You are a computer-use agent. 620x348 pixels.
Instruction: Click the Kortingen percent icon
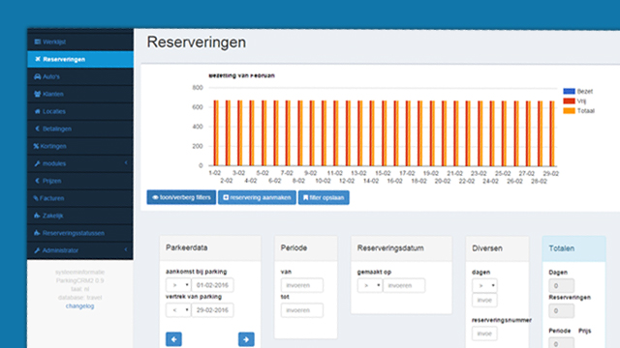36,146
